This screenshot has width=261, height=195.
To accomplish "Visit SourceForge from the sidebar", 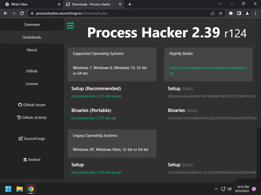I will [x=32, y=138].
